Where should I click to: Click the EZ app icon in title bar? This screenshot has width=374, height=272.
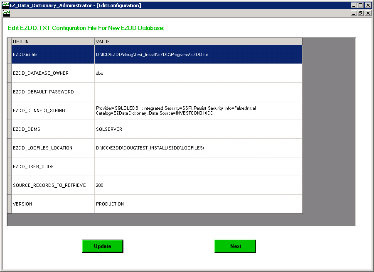(x=5, y=5)
